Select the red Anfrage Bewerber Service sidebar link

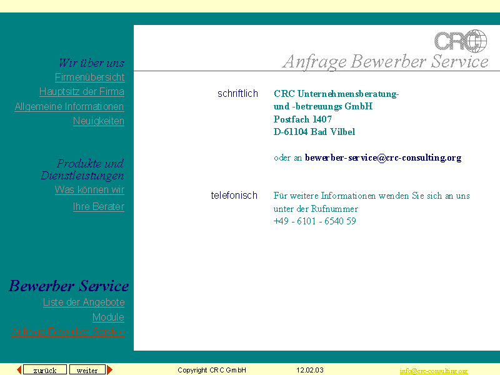(68, 332)
